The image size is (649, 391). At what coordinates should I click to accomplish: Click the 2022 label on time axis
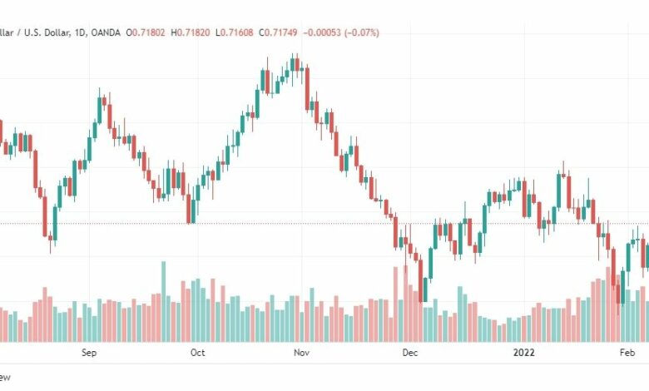[x=523, y=353]
